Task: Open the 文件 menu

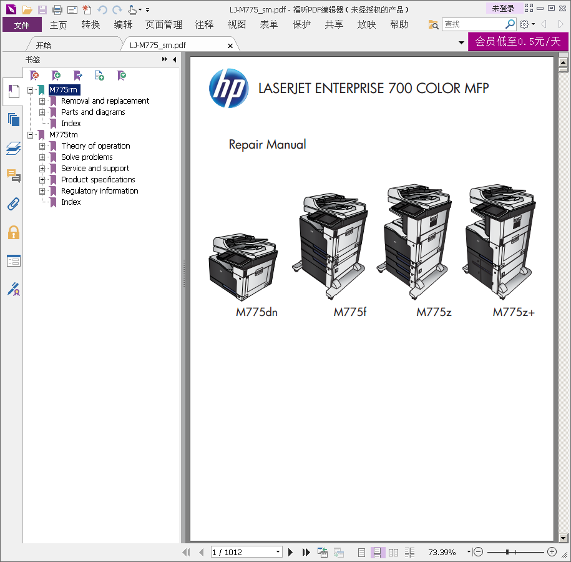Action: pos(22,25)
